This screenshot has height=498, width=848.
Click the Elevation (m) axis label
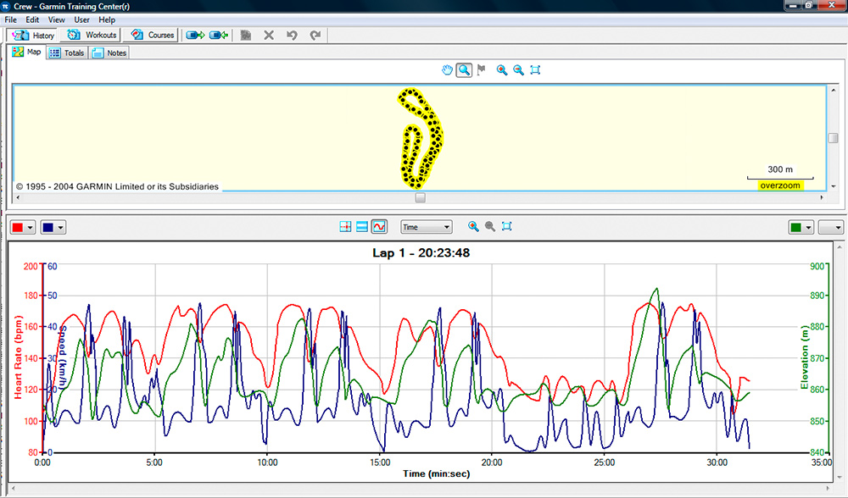point(804,357)
